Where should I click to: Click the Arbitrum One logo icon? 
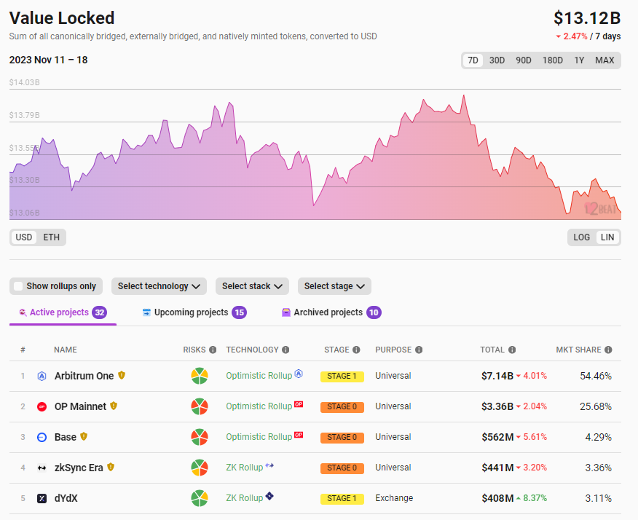click(42, 377)
